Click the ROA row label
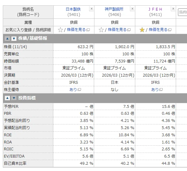The width and height of the screenshot is (187, 171). point(8,142)
